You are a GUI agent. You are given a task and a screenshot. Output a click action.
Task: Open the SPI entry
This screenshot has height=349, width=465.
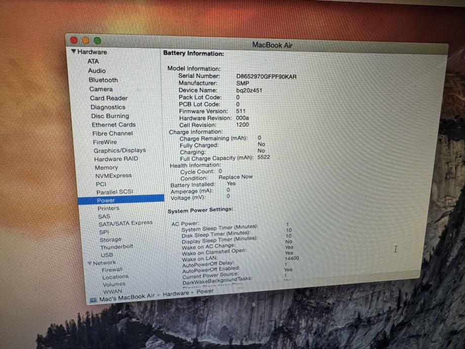(104, 232)
